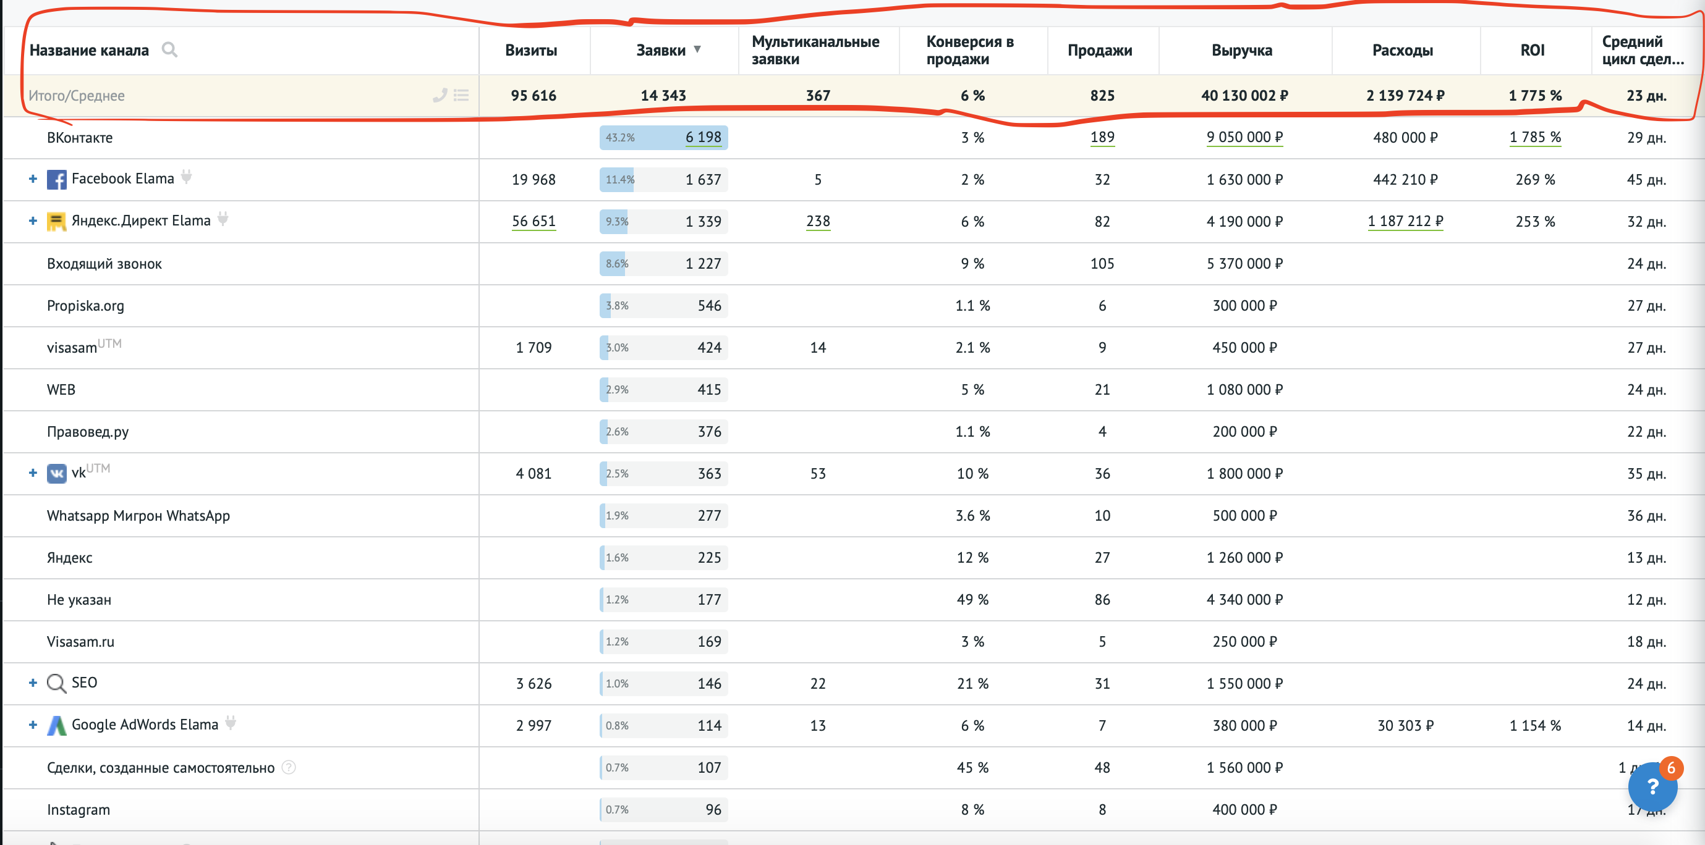Sort by Выручка column header
Viewport: 1705px width, 845px height.
(1242, 50)
